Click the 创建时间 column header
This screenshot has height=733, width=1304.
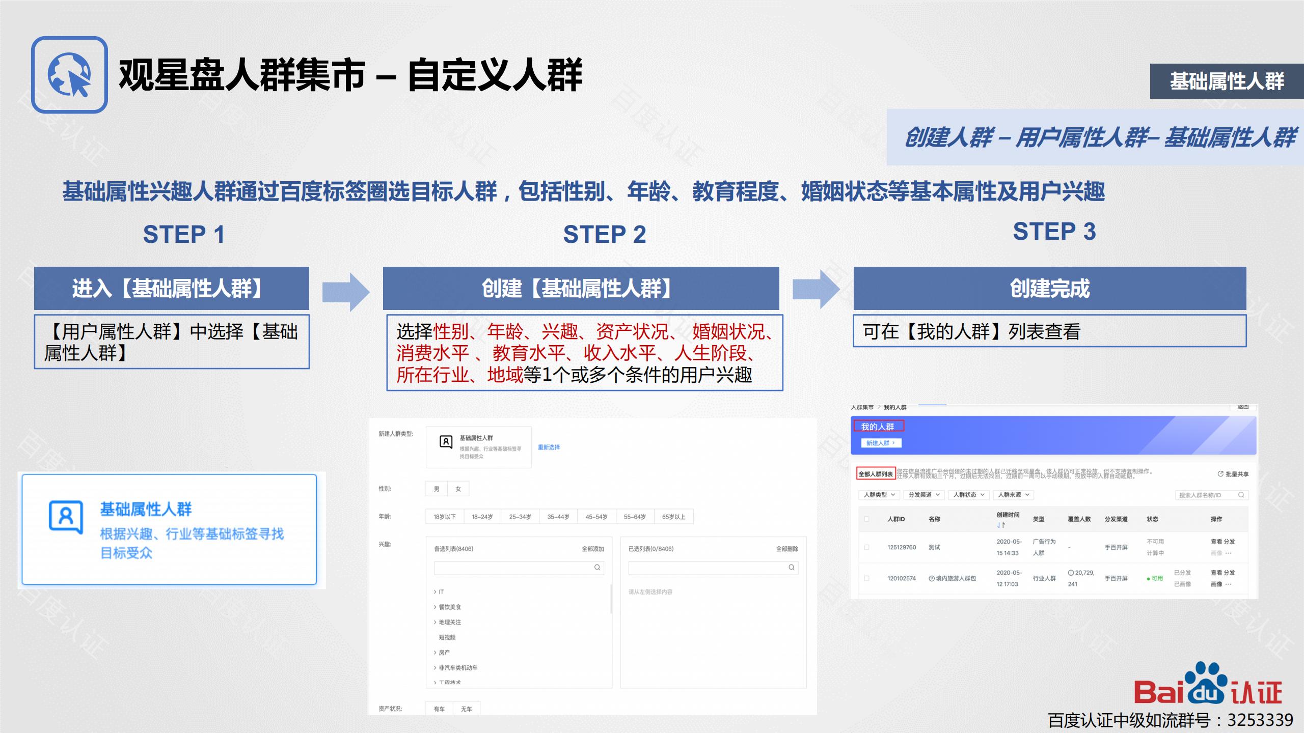pos(1008,515)
